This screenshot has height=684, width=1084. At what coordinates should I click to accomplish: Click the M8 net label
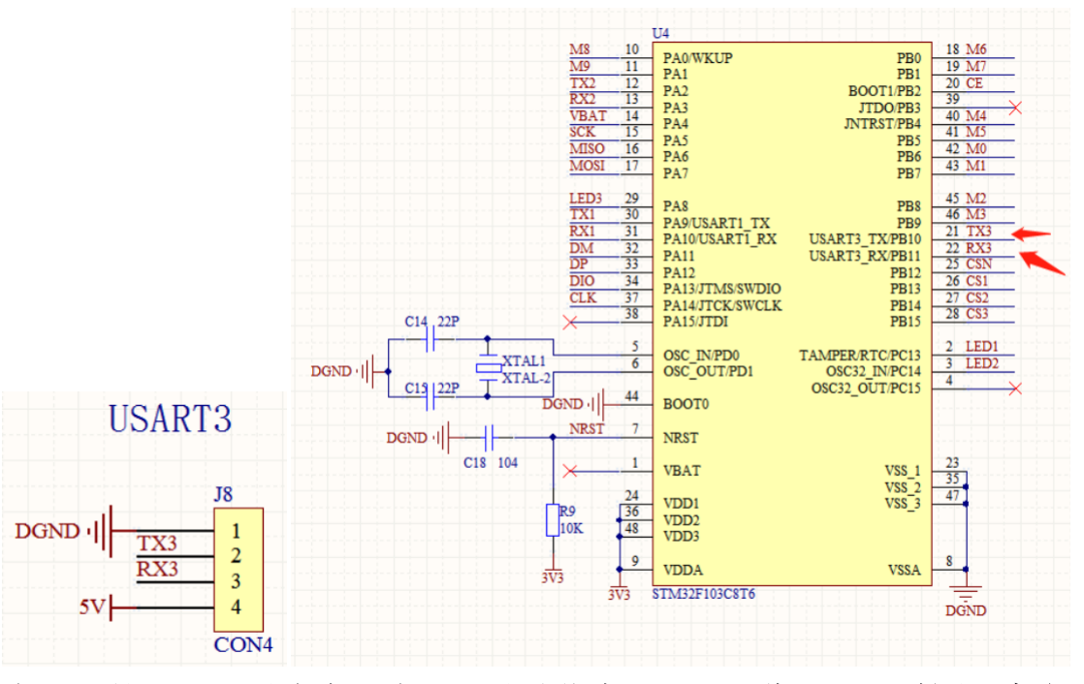coord(580,49)
